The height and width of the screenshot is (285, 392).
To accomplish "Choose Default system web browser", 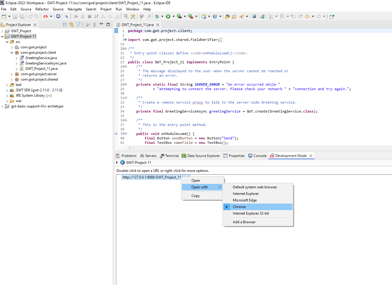I will [x=258, y=187].
